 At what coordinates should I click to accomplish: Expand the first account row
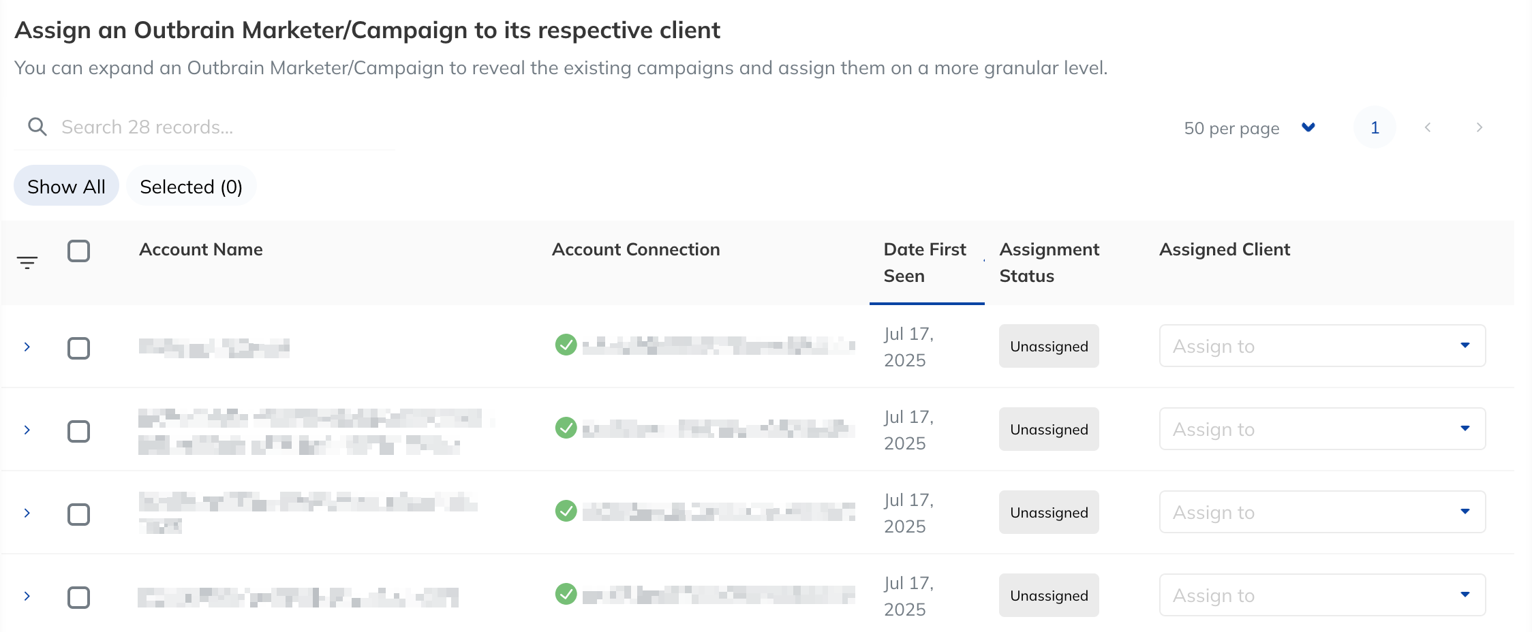pyautogui.click(x=27, y=347)
